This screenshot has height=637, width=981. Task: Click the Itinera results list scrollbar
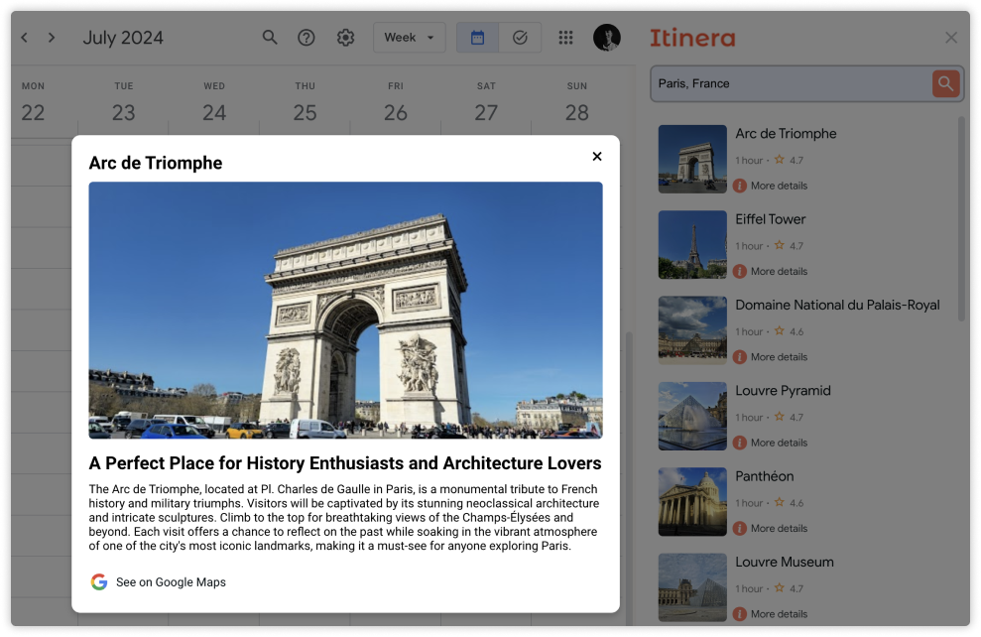960,218
